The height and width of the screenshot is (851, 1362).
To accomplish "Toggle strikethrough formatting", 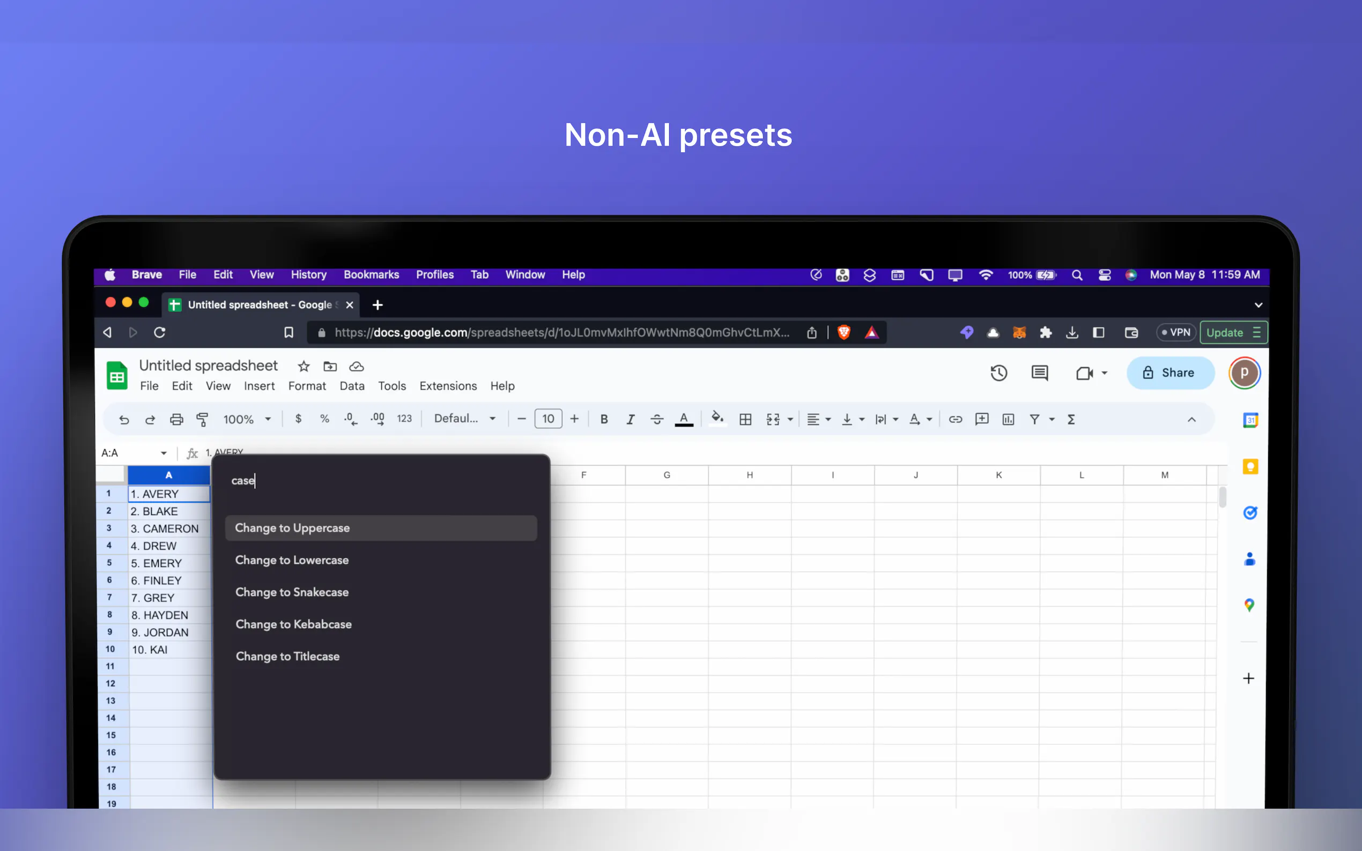I will tap(656, 419).
